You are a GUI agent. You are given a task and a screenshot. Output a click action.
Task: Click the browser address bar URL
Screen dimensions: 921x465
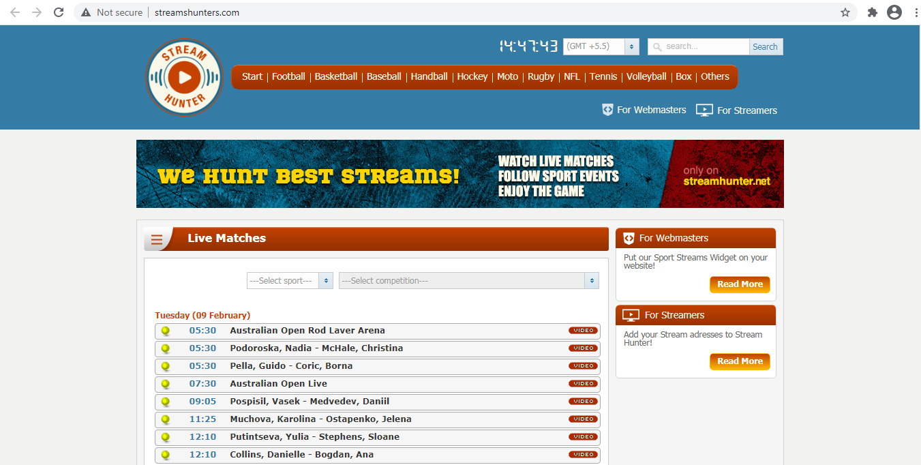[197, 12]
